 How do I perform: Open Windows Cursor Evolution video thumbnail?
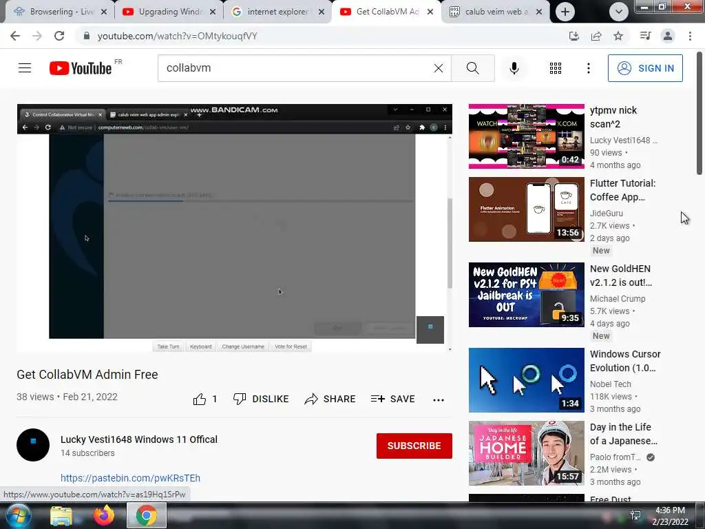click(527, 380)
